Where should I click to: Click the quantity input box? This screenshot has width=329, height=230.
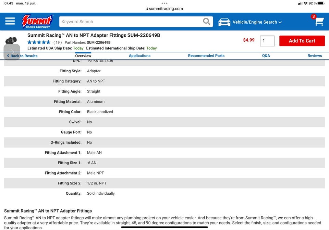267,41
